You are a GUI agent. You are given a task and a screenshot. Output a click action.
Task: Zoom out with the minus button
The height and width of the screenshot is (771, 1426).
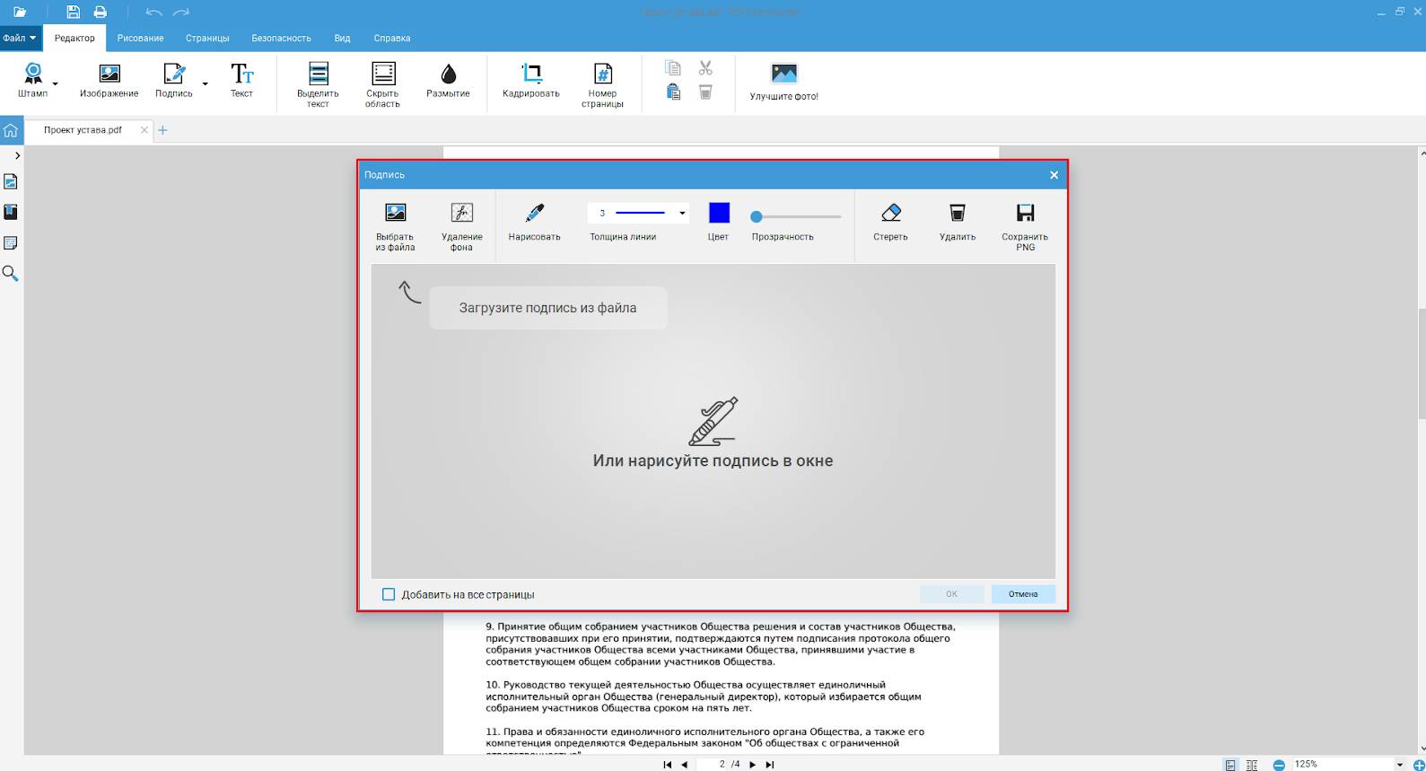pos(1279,765)
